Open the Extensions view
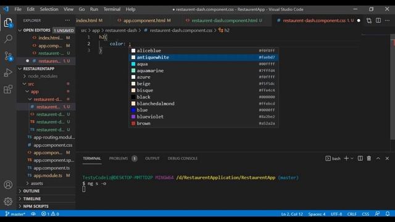The height and width of the screenshot is (222, 395). [x=8, y=89]
